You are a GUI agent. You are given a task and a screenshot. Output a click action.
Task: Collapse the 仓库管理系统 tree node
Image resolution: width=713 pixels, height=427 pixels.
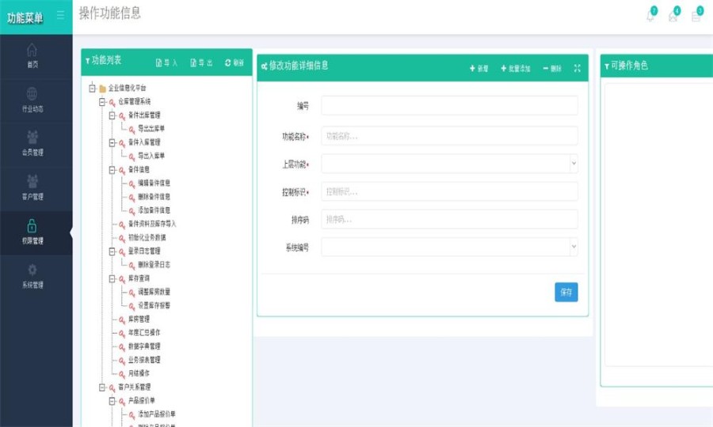click(102, 101)
